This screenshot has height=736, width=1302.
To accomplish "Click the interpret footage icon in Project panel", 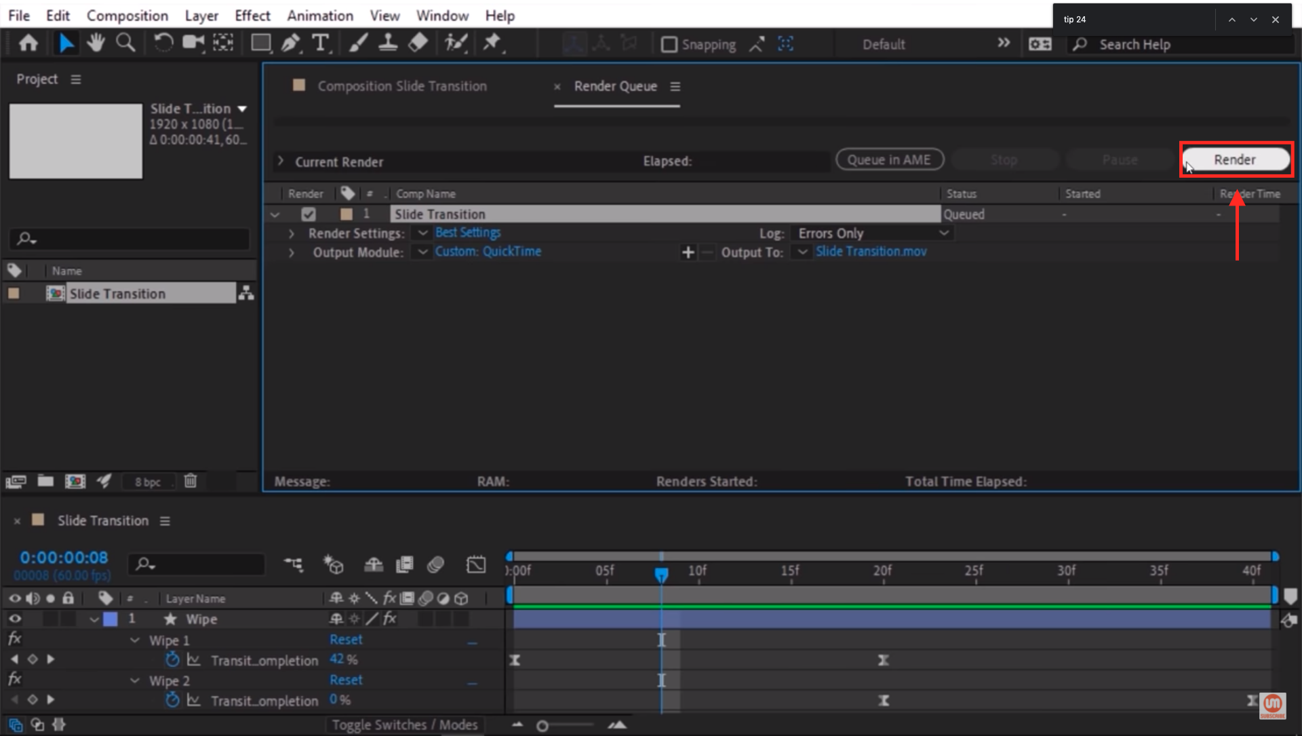I will point(16,482).
